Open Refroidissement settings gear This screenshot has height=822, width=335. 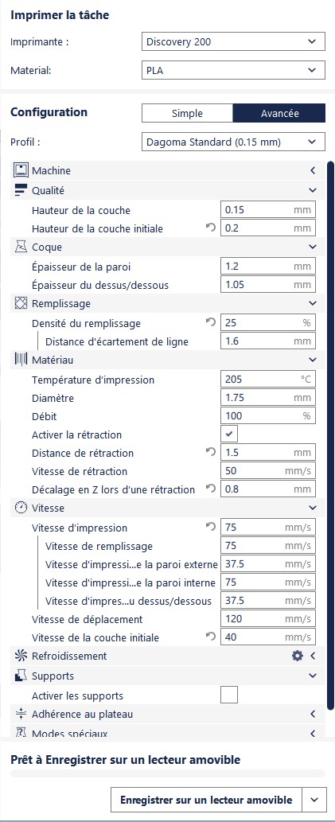298,656
